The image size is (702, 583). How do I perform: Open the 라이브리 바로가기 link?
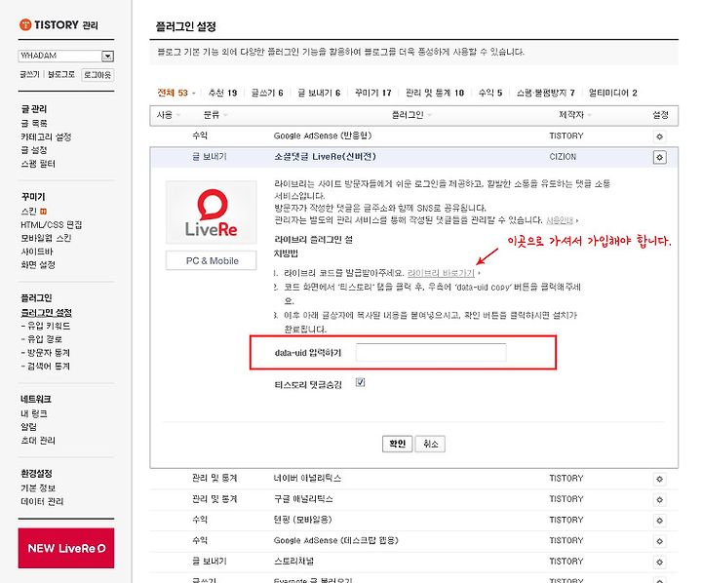(x=441, y=273)
